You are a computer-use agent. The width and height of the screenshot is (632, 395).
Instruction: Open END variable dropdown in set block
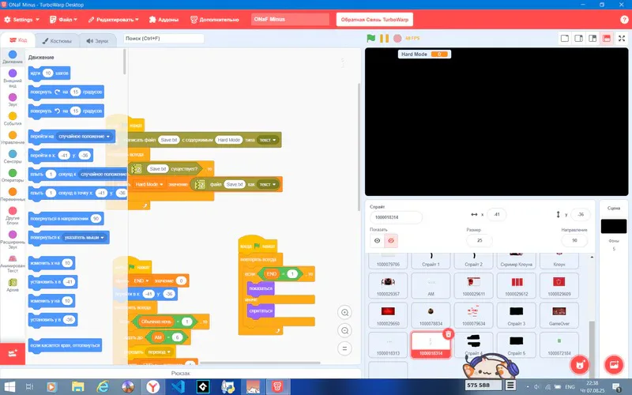pos(141,280)
